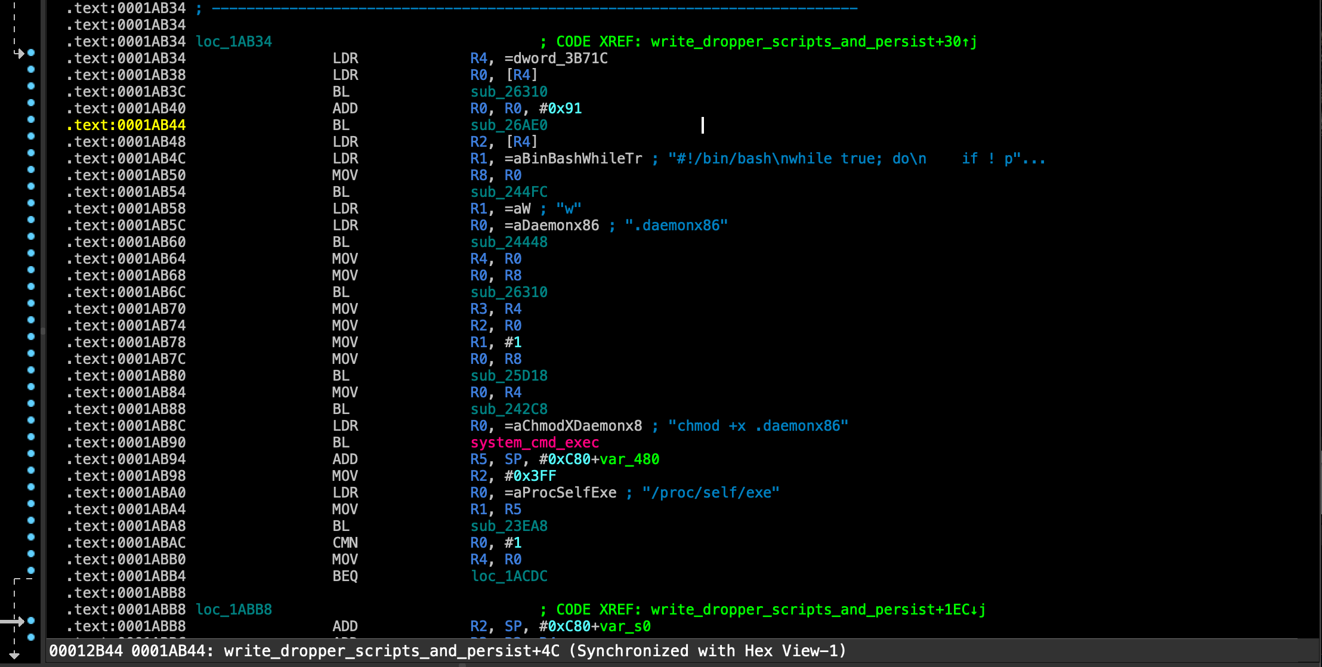
Task: Click sub_26310 call at 0001AB3C
Action: coord(509,92)
